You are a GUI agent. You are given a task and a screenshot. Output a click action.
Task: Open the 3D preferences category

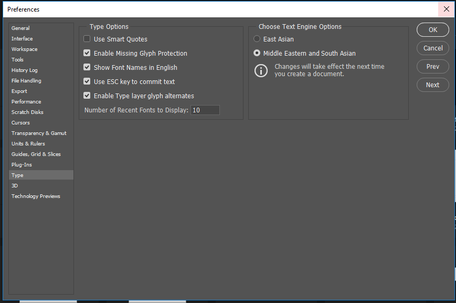point(41,186)
